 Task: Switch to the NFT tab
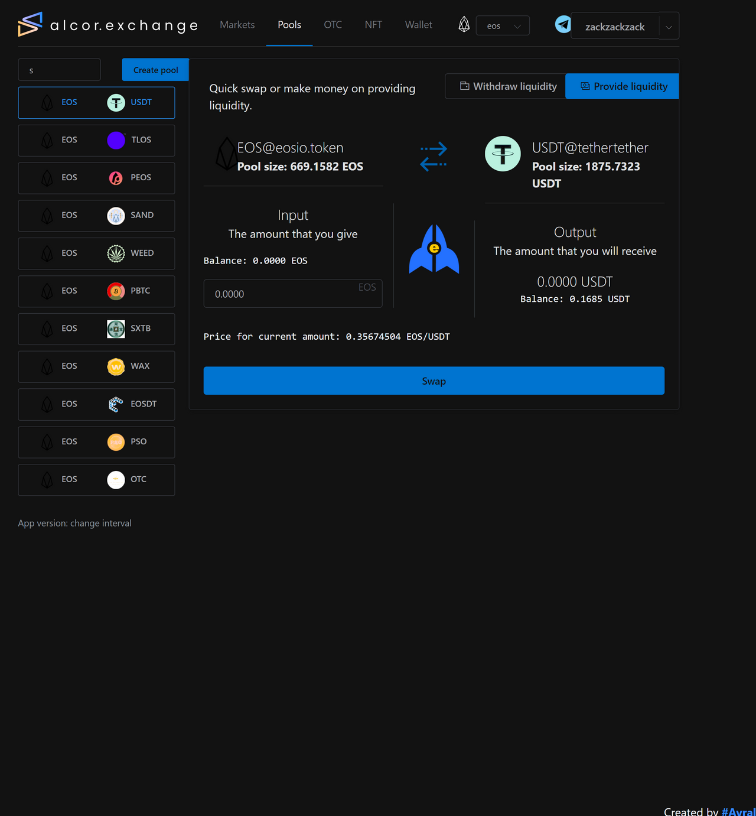[x=373, y=25]
